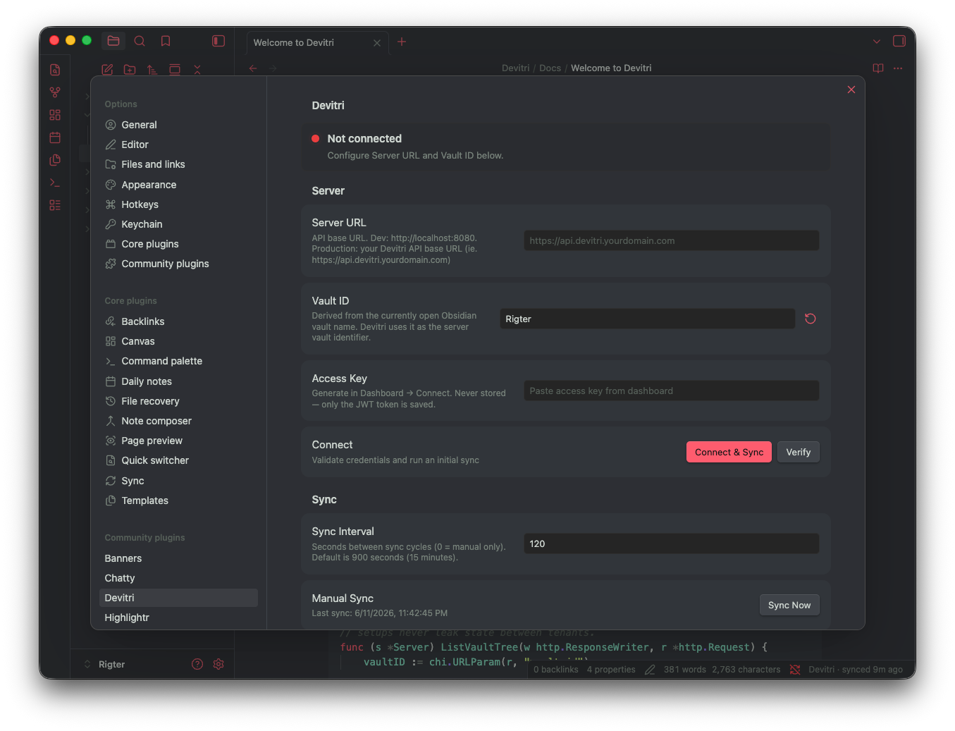The width and height of the screenshot is (955, 731).
Task: Open Hotkeys settings
Action: (x=178, y=204)
